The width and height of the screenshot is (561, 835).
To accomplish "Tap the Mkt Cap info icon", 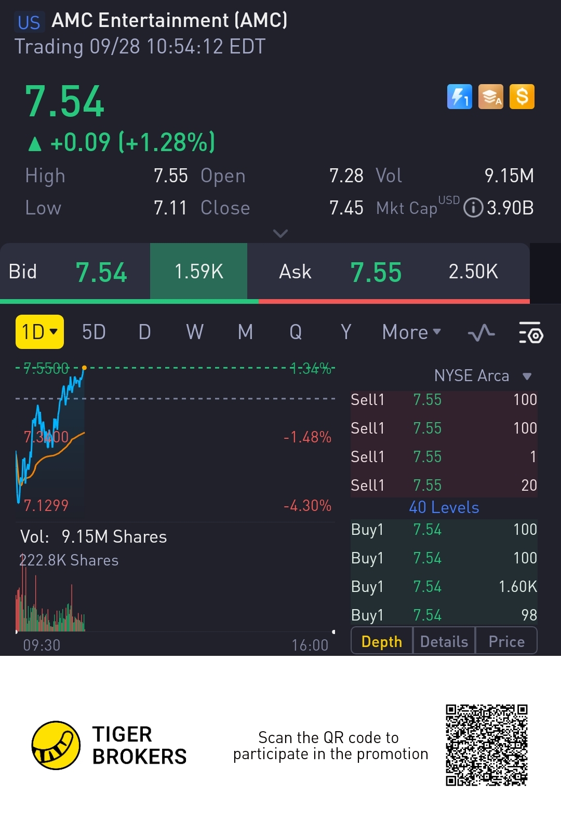I will click(x=473, y=208).
